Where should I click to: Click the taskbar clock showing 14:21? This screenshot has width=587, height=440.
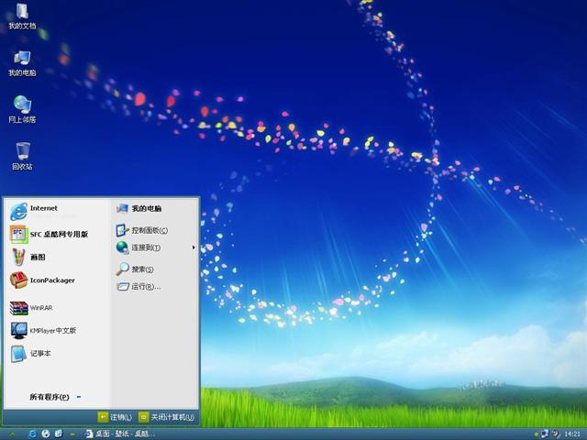point(571,434)
